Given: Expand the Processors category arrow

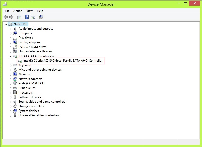Looking at the screenshot, I should (x=11, y=93).
